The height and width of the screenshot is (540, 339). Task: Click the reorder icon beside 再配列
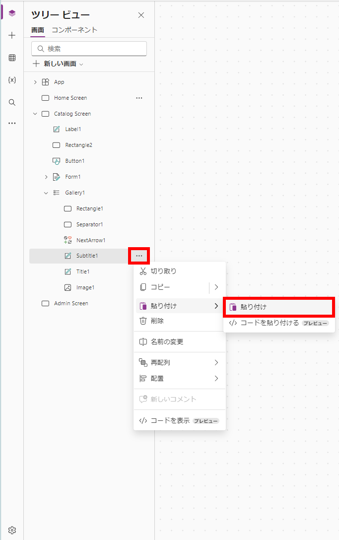point(143,362)
